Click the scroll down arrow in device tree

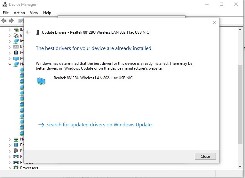coord(240,166)
